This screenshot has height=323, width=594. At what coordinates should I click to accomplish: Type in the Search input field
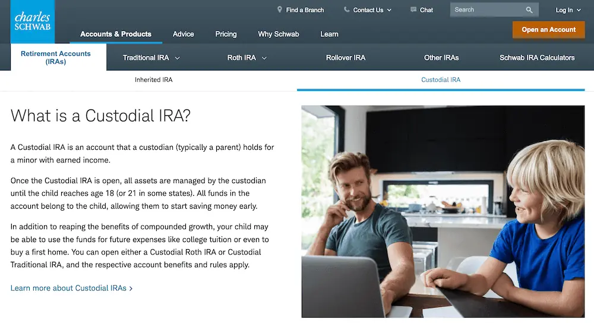pos(486,10)
